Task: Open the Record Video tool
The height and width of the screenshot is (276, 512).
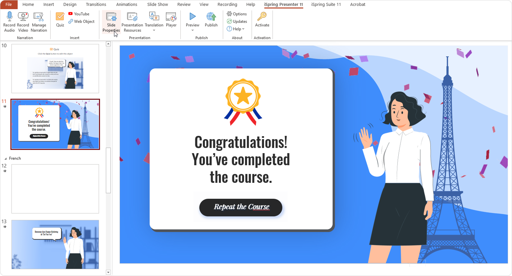Action: pyautogui.click(x=23, y=17)
